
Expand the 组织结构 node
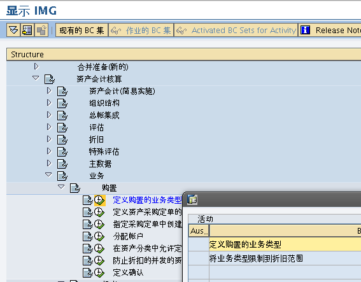49,102
